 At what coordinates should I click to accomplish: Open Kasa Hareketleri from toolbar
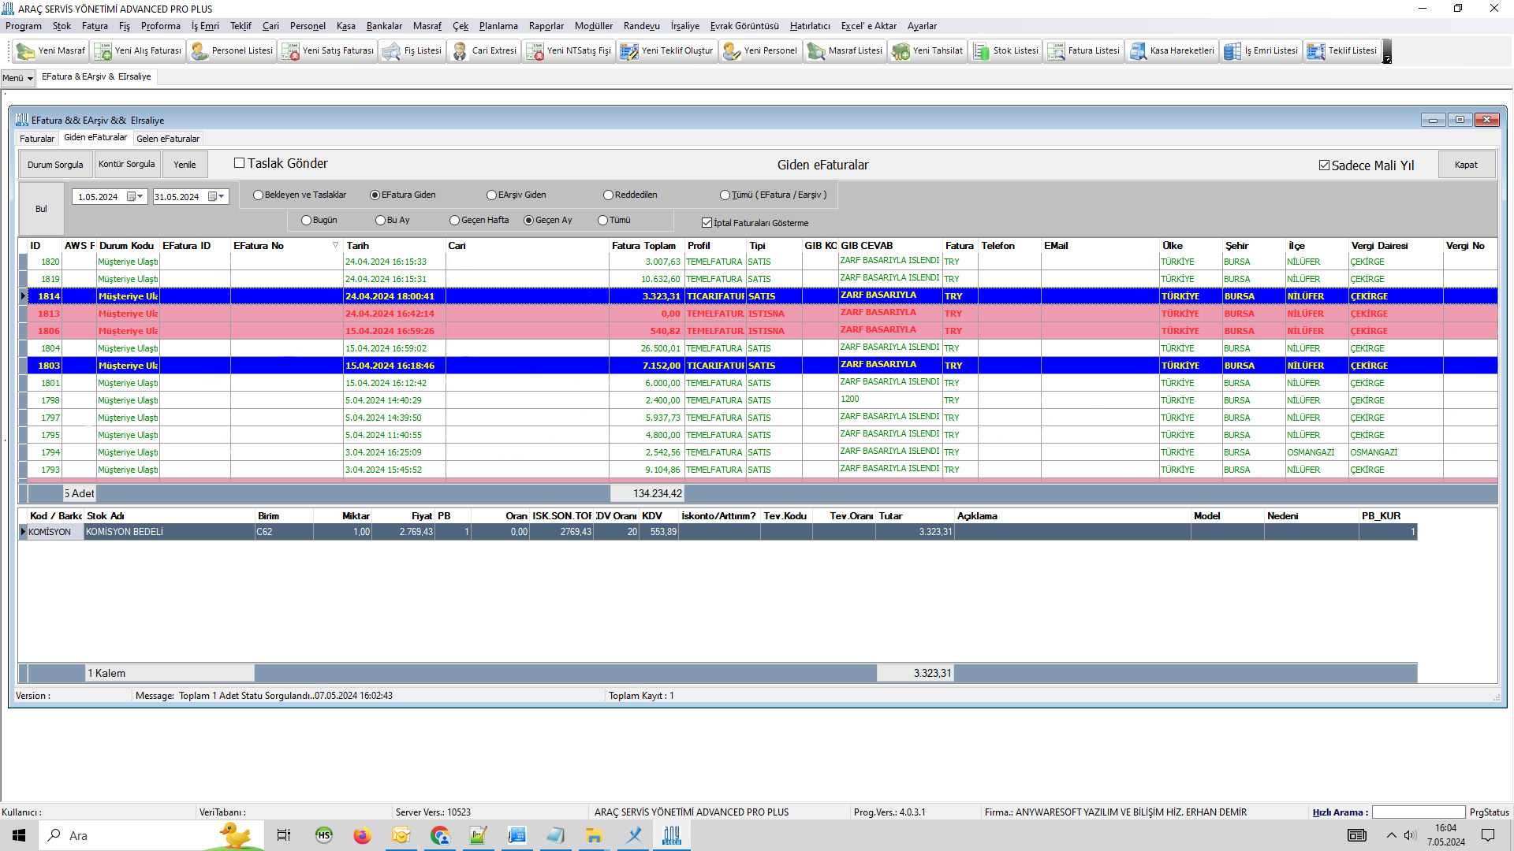click(1172, 51)
